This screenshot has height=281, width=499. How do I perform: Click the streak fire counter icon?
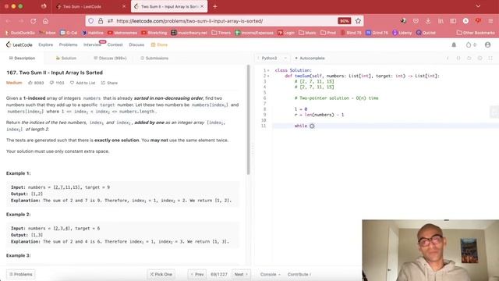pyautogui.click(x=471, y=45)
